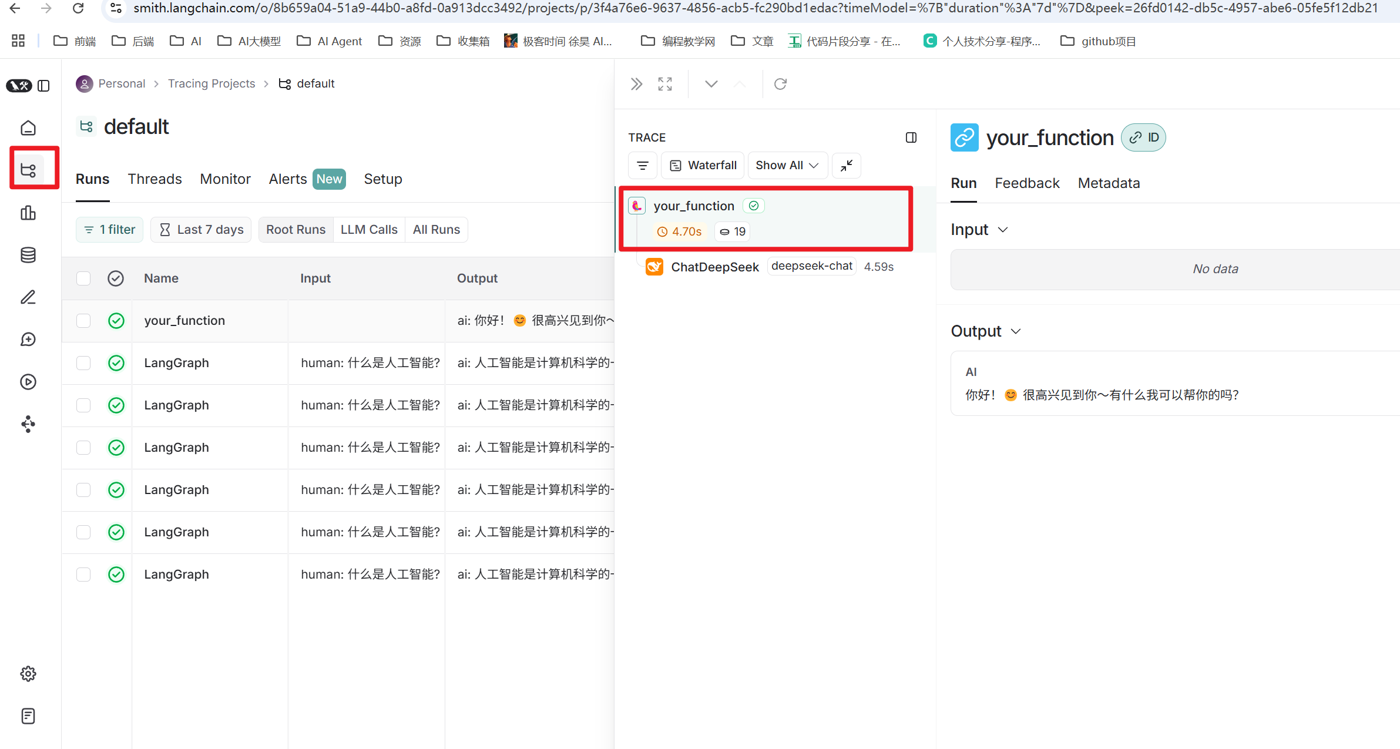
Task: Open the Datasets section in the sidebar
Action: pyautogui.click(x=28, y=255)
